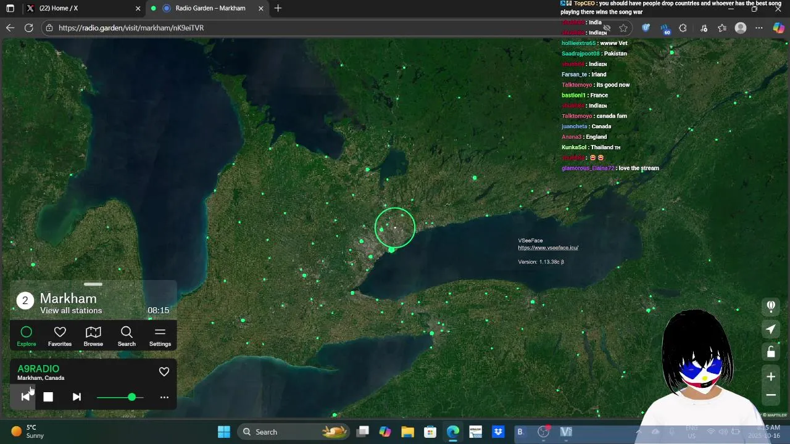The width and height of the screenshot is (790, 444).
Task: Click the glamorous_Elaina72 chat message
Action: (x=610, y=168)
